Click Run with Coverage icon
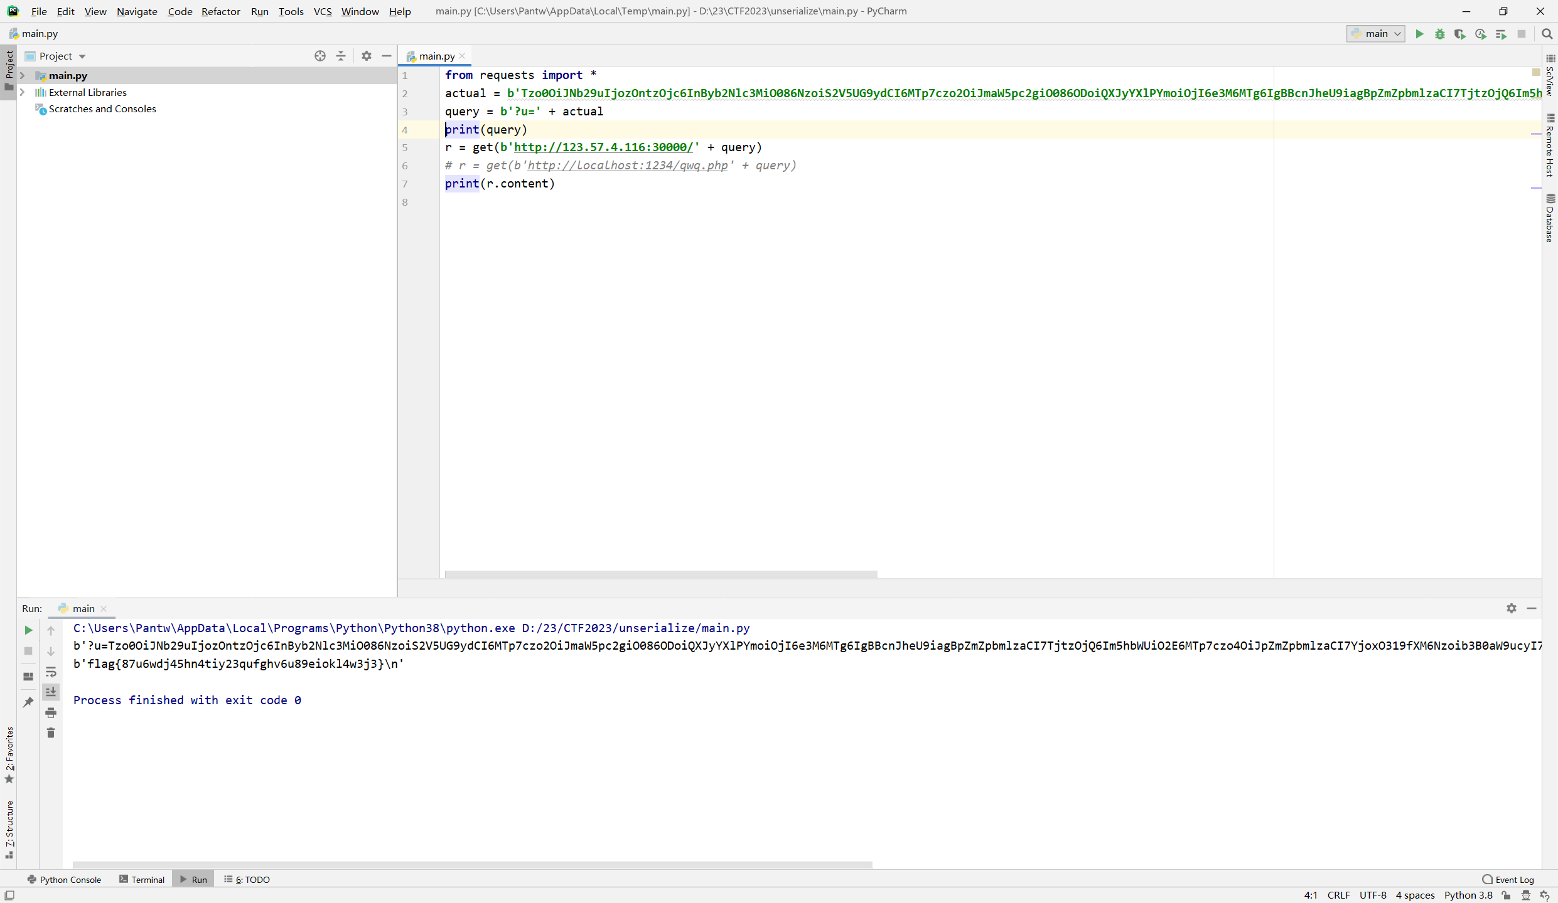 pos(1460,34)
